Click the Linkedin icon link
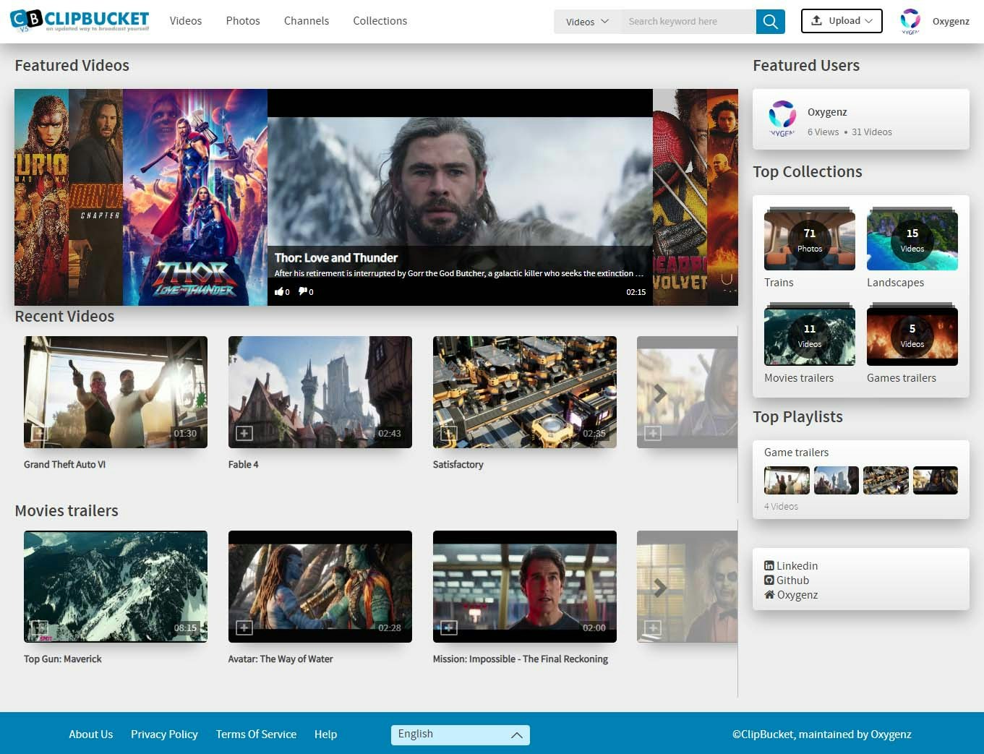This screenshot has height=754, width=984. tap(769, 566)
